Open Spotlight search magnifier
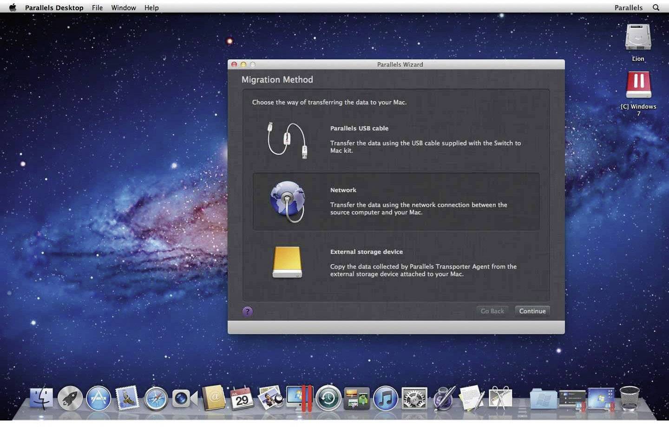The image size is (669, 427). click(x=656, y=7)
